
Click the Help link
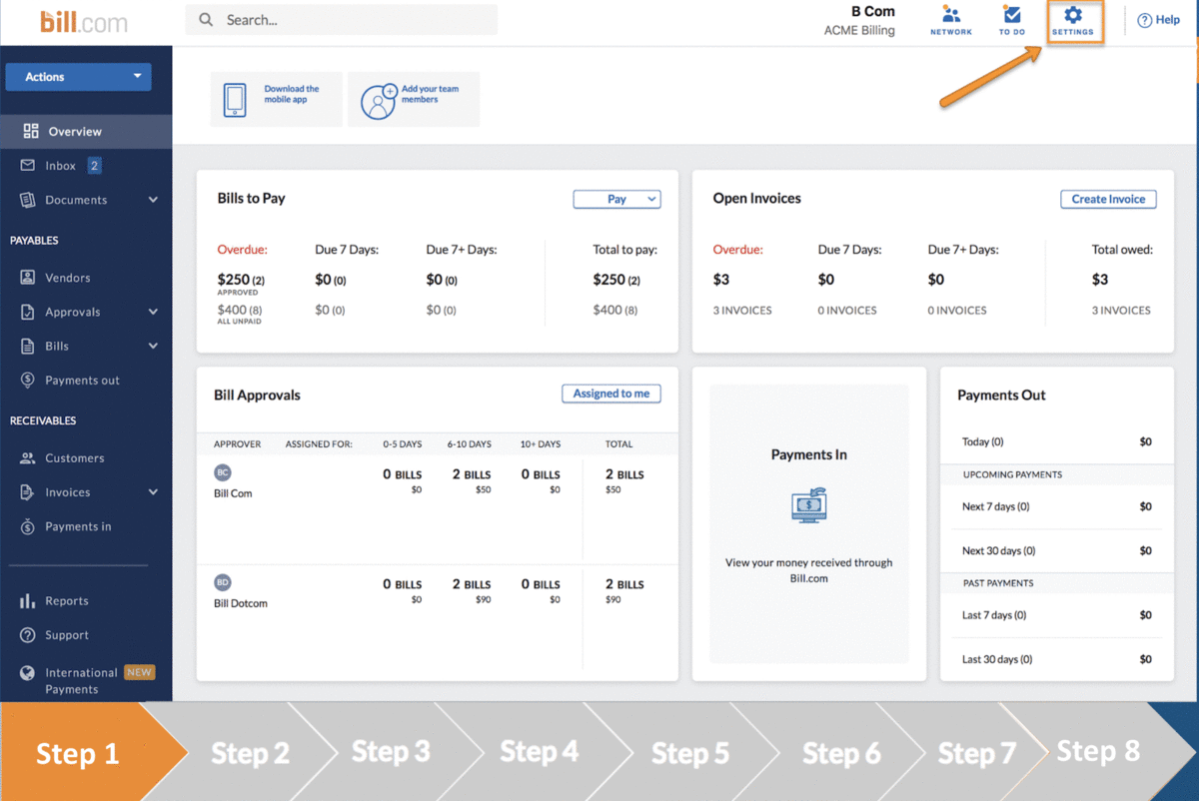pos(1158,20)
